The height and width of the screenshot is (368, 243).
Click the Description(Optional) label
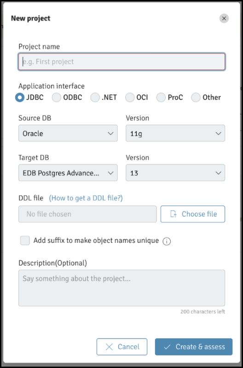(52, 263)
